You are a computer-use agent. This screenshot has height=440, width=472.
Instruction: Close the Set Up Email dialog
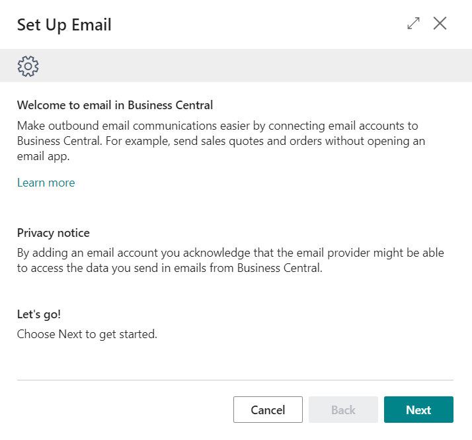click(440, 24)
